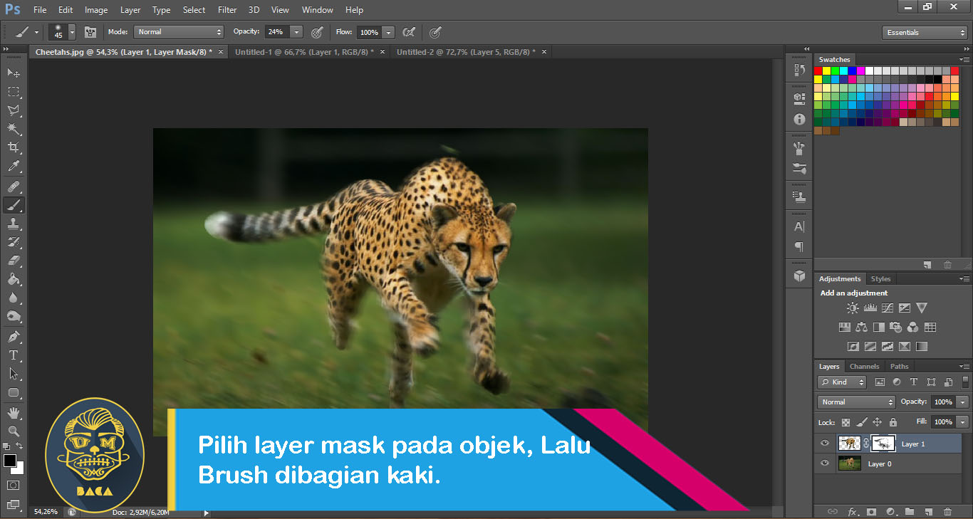This screenshot has width=973, height=519.
Task: Open the Filter menu
Action: point(227,9)
